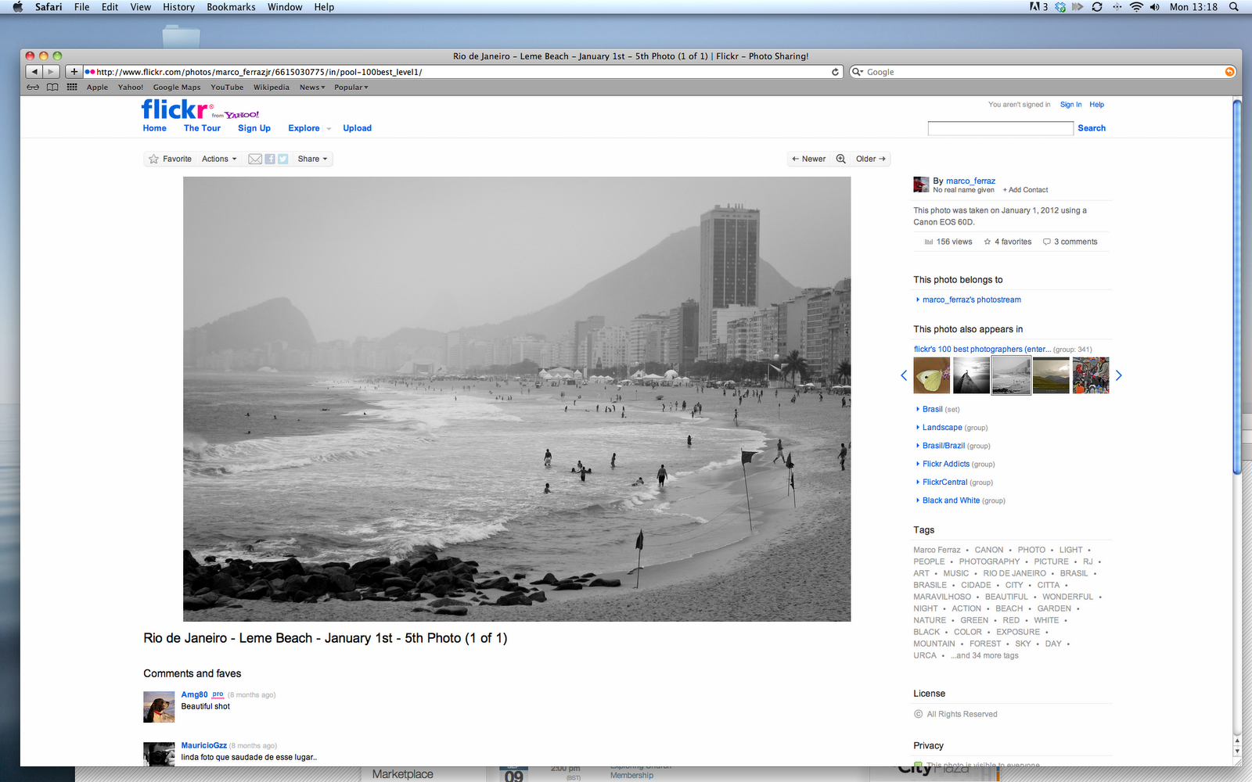Click the CANON tag

point(989,551)
